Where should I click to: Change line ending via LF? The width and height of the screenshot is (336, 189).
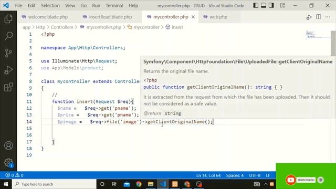pos(268,175)
